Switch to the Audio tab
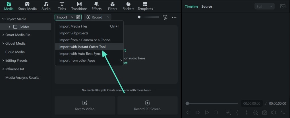Screen dimensions: 290x118 point(46,6)
